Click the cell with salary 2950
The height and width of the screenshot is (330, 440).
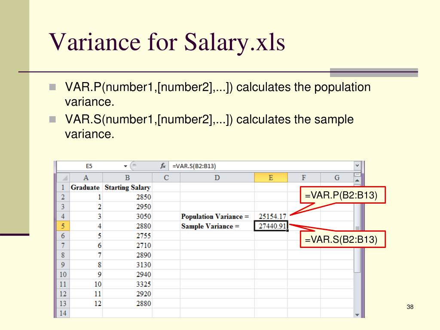pos(127,207)
